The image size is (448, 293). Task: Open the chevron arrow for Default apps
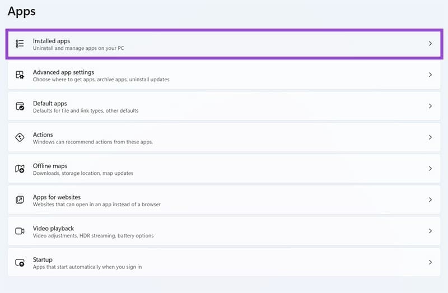click(x=430, y=106)
